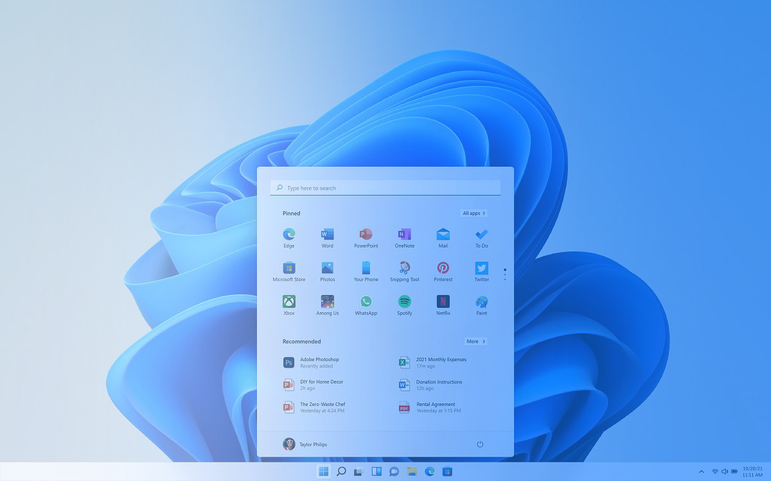This screenshot has width=771, height=481.
Task: Launch Word from the pinned apps
Action: click(x=328, y=237)
